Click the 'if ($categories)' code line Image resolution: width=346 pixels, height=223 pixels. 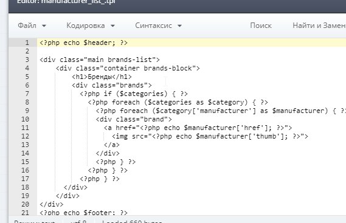[x=134, y=94]
